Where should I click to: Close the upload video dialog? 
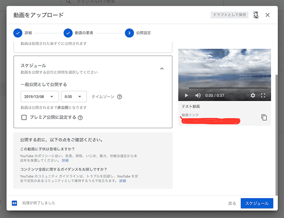[x=268, y=15]
